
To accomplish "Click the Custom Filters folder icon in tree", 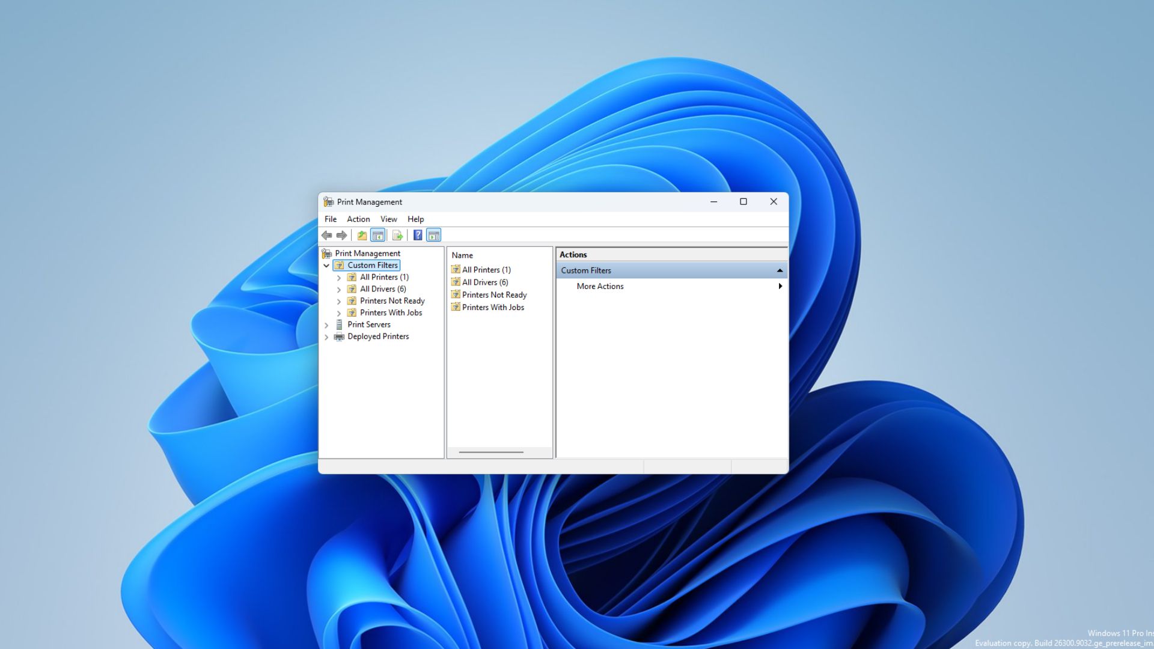I will tap(340, 266).
